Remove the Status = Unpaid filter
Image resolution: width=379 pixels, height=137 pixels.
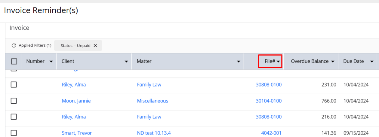tap(95, 46)
